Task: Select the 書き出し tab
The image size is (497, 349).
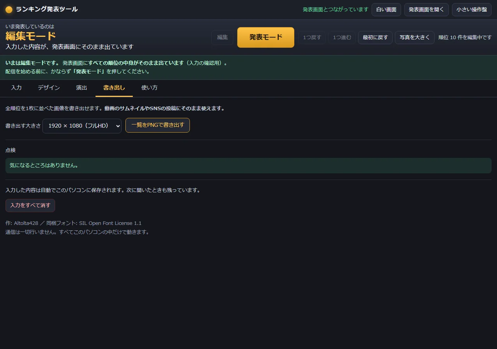Action: click(x=114, y=88)
